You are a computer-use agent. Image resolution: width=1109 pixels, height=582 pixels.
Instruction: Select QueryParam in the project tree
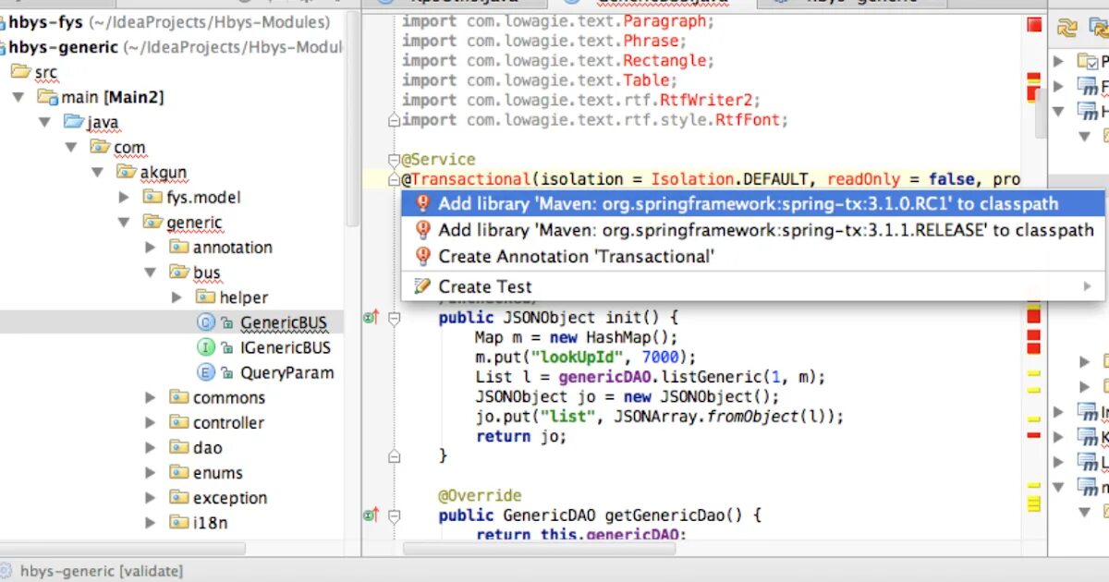286,372
